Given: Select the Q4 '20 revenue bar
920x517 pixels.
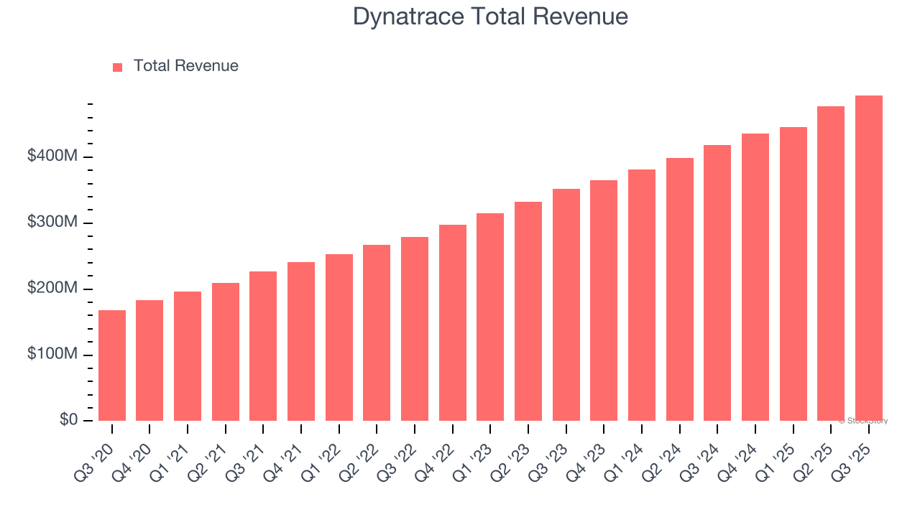Looking at the screenshot, I should [151, 358].
